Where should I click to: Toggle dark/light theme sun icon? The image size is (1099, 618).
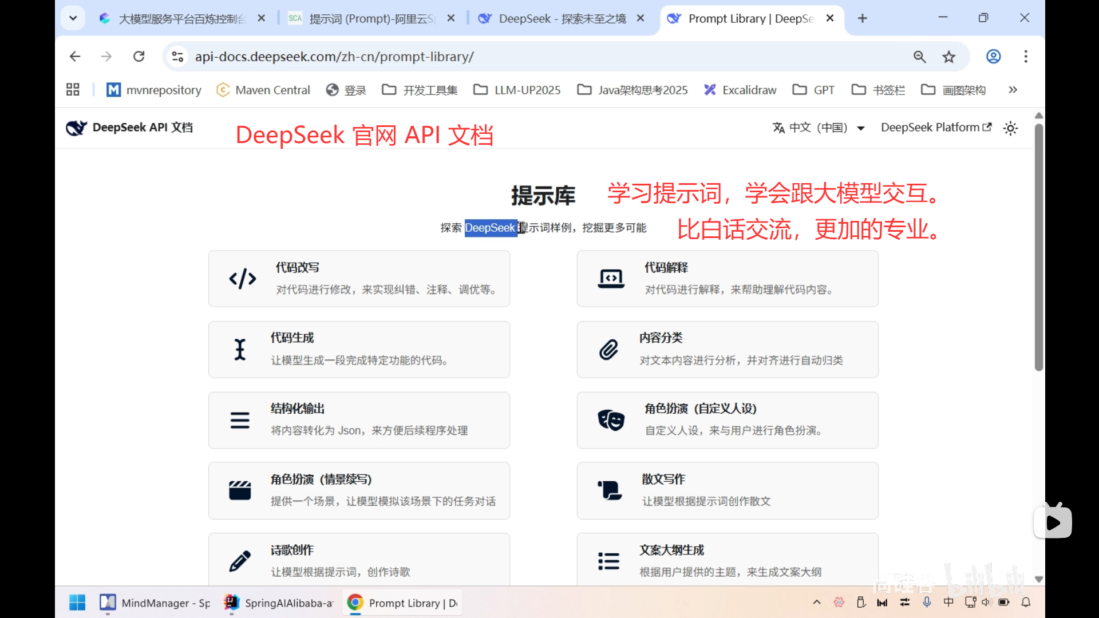tap(1011, 128)
